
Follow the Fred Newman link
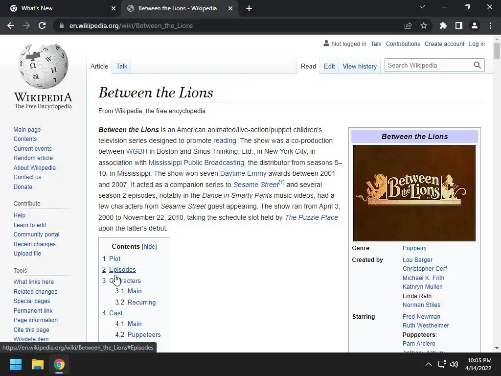(x=421, y=317)
